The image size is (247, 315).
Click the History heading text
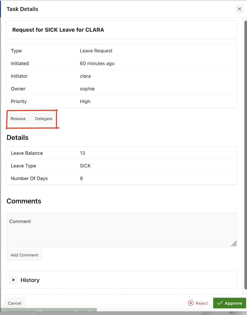(30, 280)
